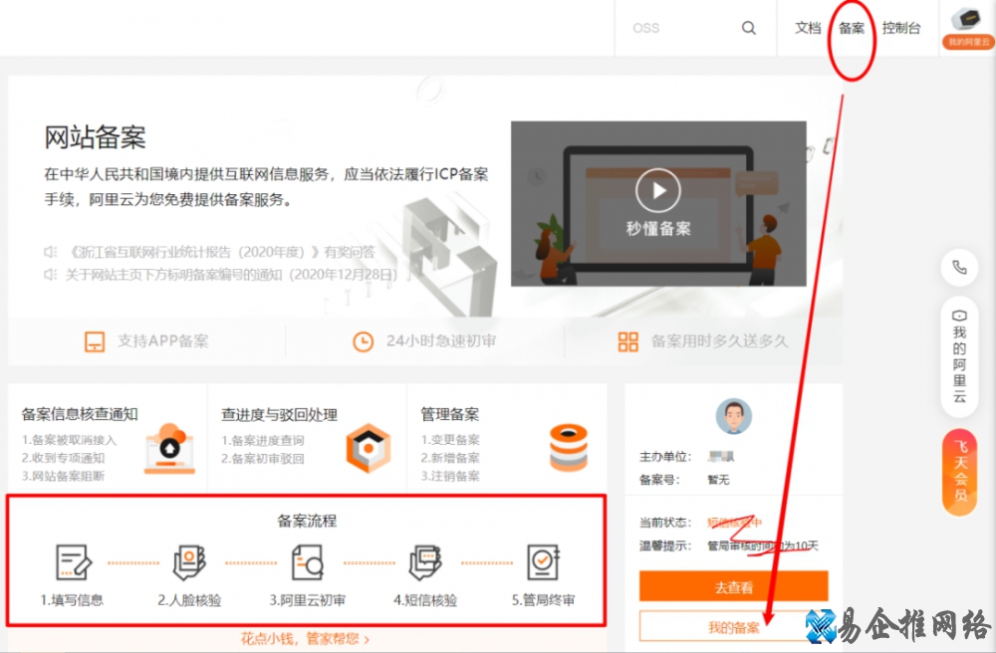Open the 备案 navigation item

(x=851, y=28)
